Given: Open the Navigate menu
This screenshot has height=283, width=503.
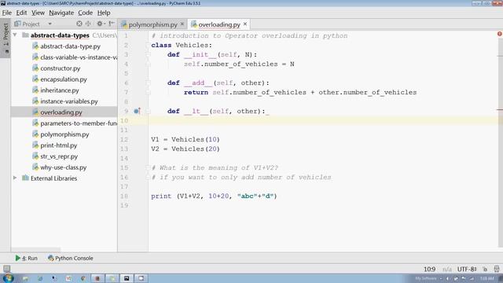Looking at the screenshot, I should [x=61, y=13].
